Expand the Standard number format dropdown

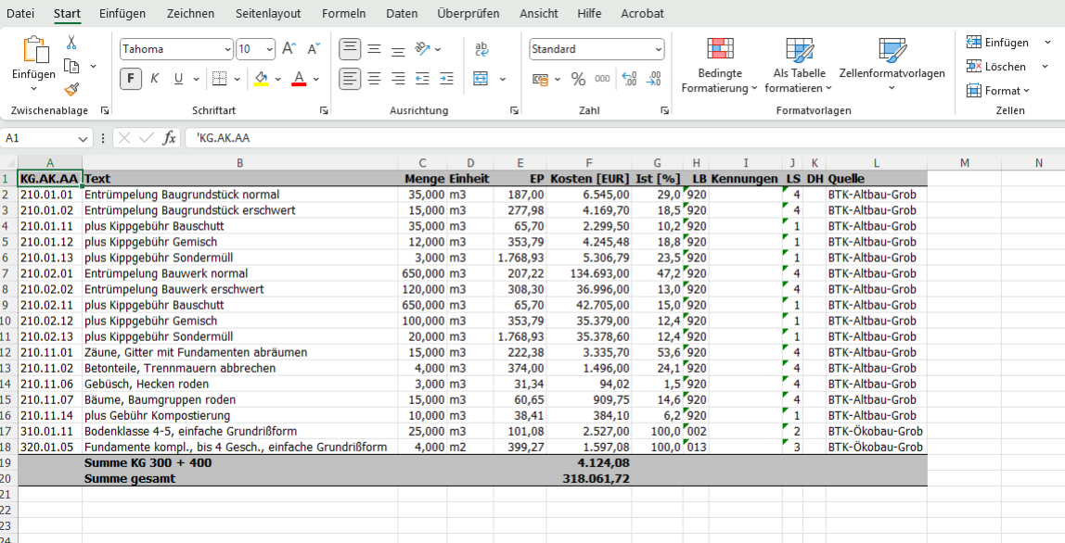pyautogui.click(x=659, y=49)
